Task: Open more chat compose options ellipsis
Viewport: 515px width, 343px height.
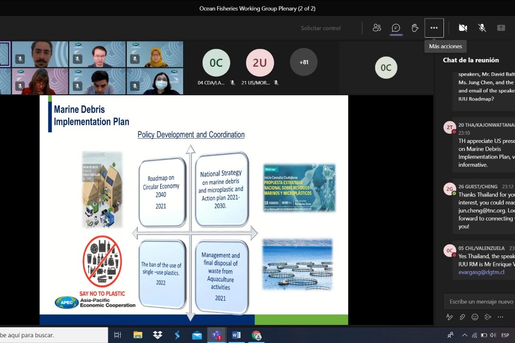Action: [500, 317]
